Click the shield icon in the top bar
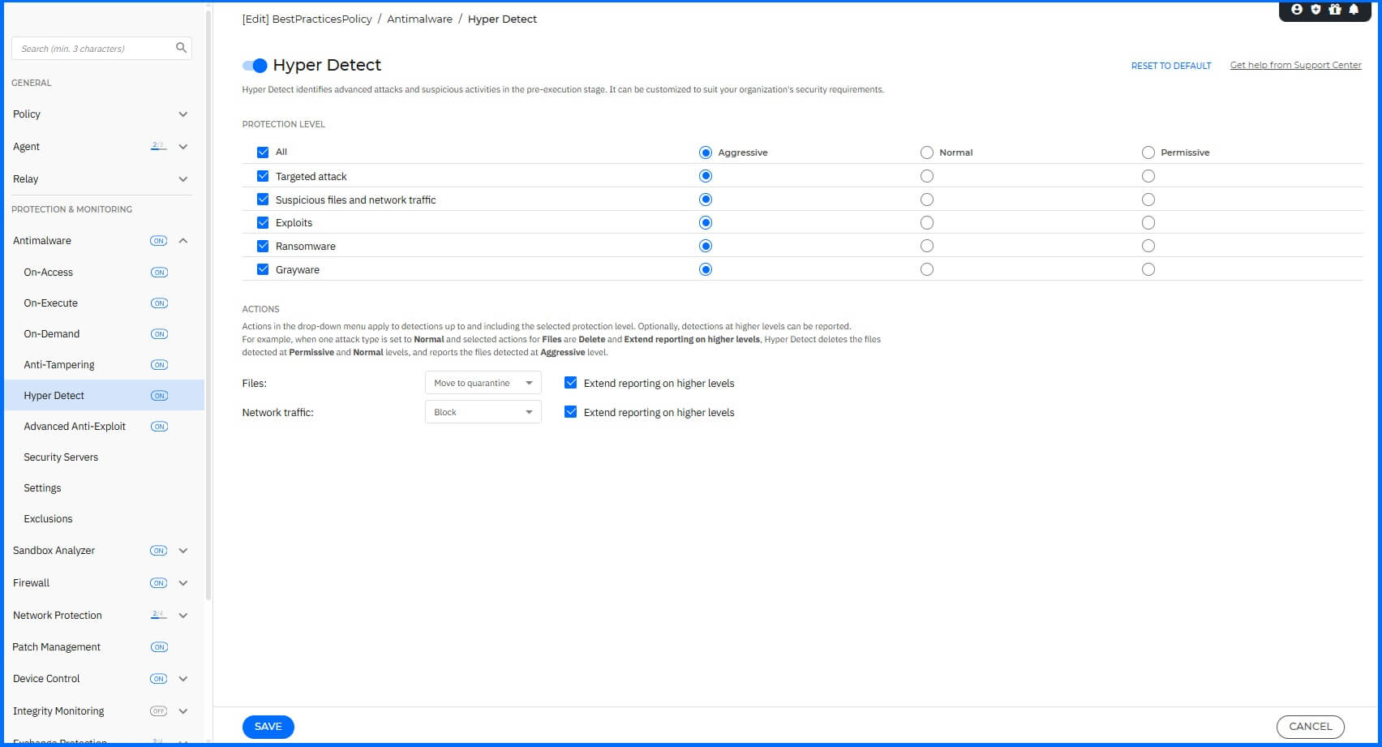Image resolution: width=1382 pixels, height=747 pixels. pyautogui.click(x=1315, y=10)
